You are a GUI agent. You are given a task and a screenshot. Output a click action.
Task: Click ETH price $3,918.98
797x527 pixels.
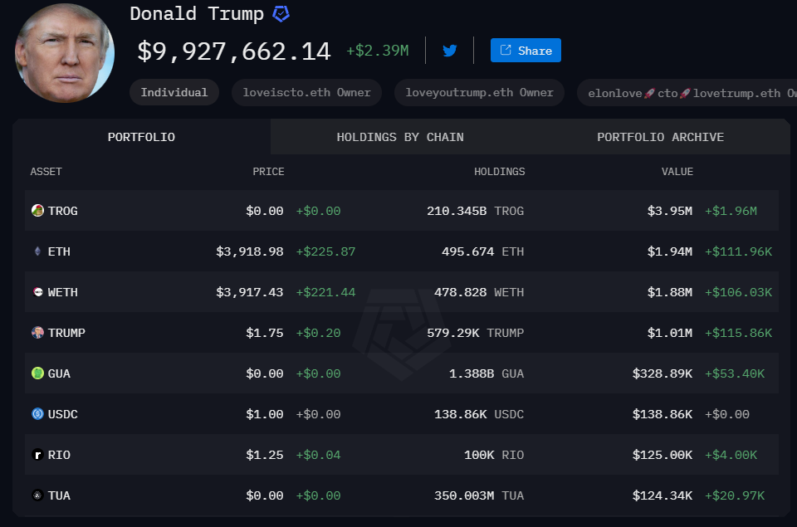[250, 251]
